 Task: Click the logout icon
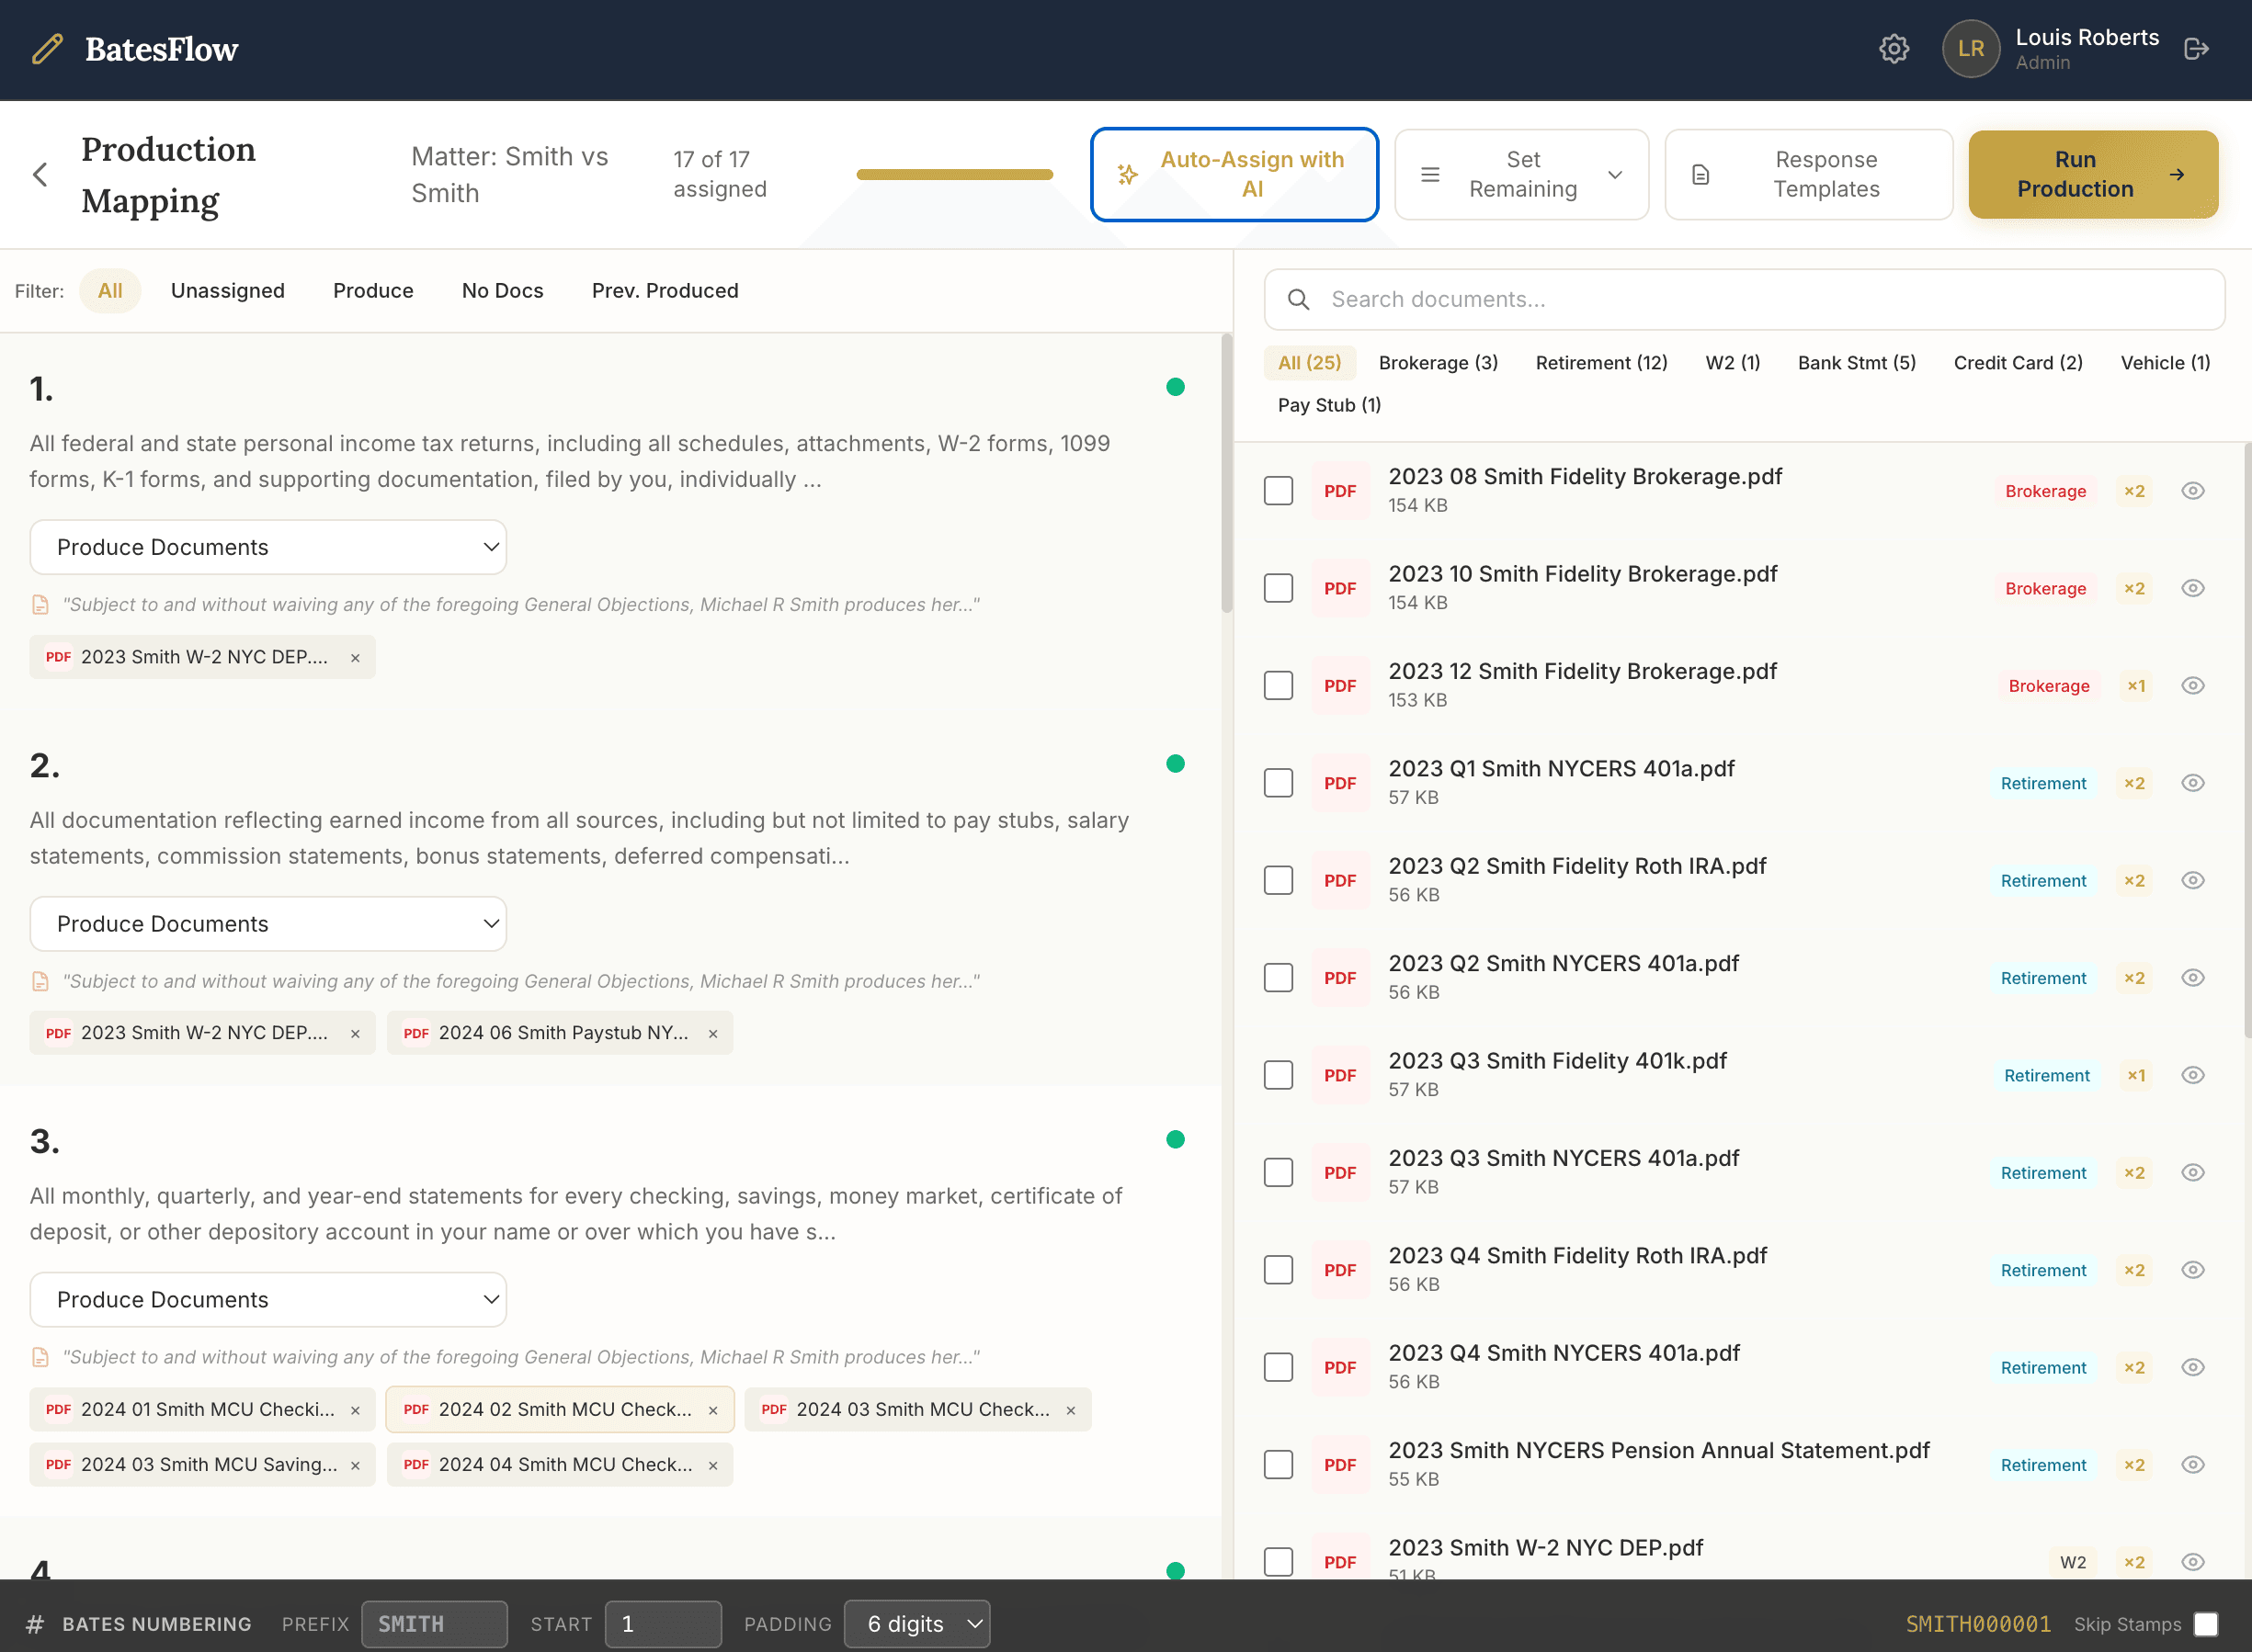click(2197, 48)
